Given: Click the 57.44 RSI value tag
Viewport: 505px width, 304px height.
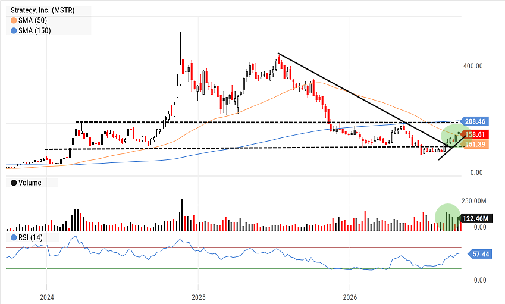Looking at the screenshot, I should tap(479, 254).
